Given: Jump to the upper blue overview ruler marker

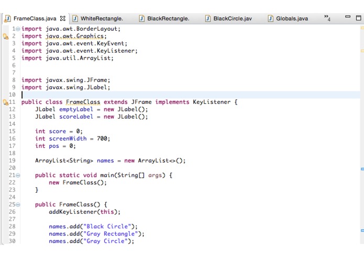Looking at the screenshot, I should coord(362,169).
